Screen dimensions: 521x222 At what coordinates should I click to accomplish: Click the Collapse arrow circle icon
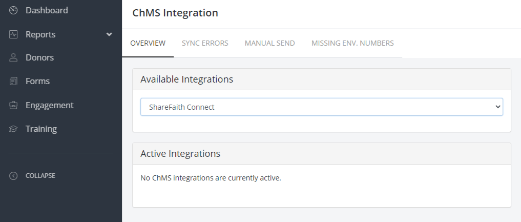click(x=13, y=175)
